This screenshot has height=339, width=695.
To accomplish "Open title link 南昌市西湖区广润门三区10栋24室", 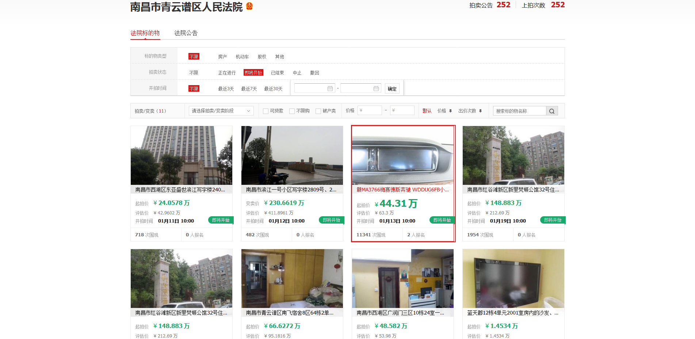I will 400,313.
